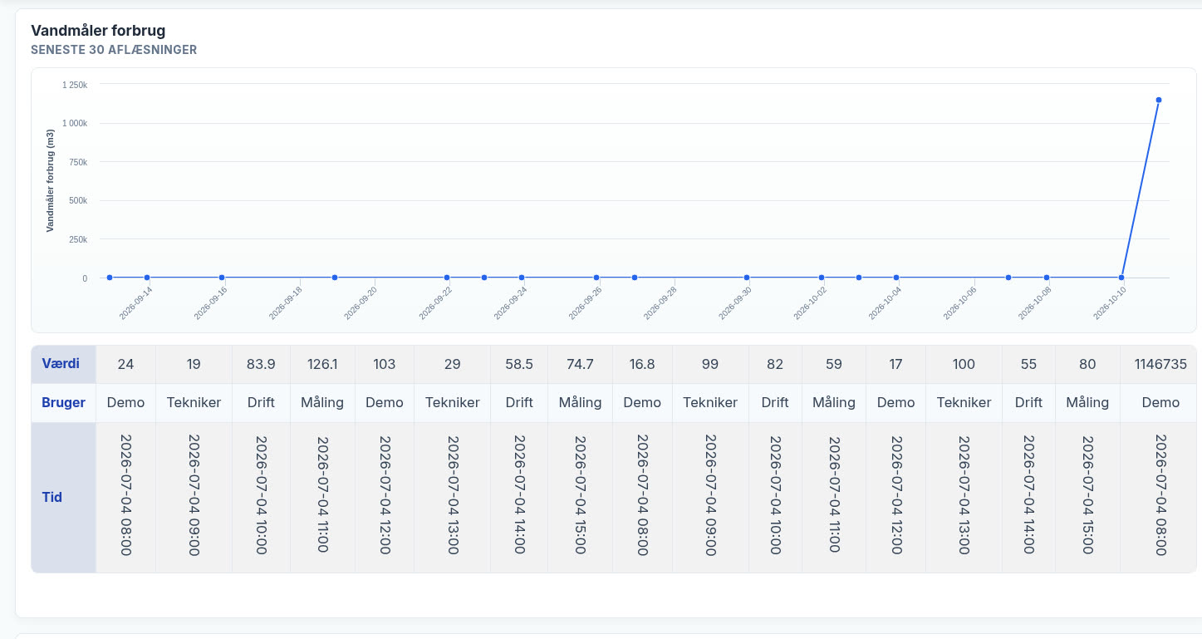This screenshot has height=639, width=1202.
Task: Choose the 16.8 value cell
Action: tap(642, 364)
